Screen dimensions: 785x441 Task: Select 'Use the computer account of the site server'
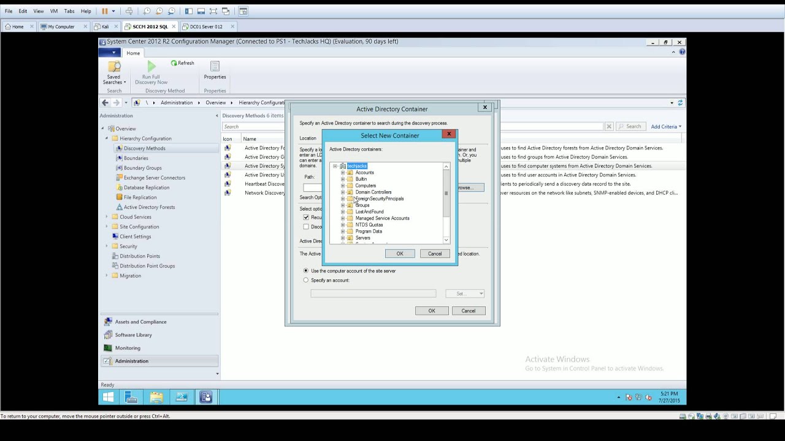pyautogui.click(x=306, y=271)
